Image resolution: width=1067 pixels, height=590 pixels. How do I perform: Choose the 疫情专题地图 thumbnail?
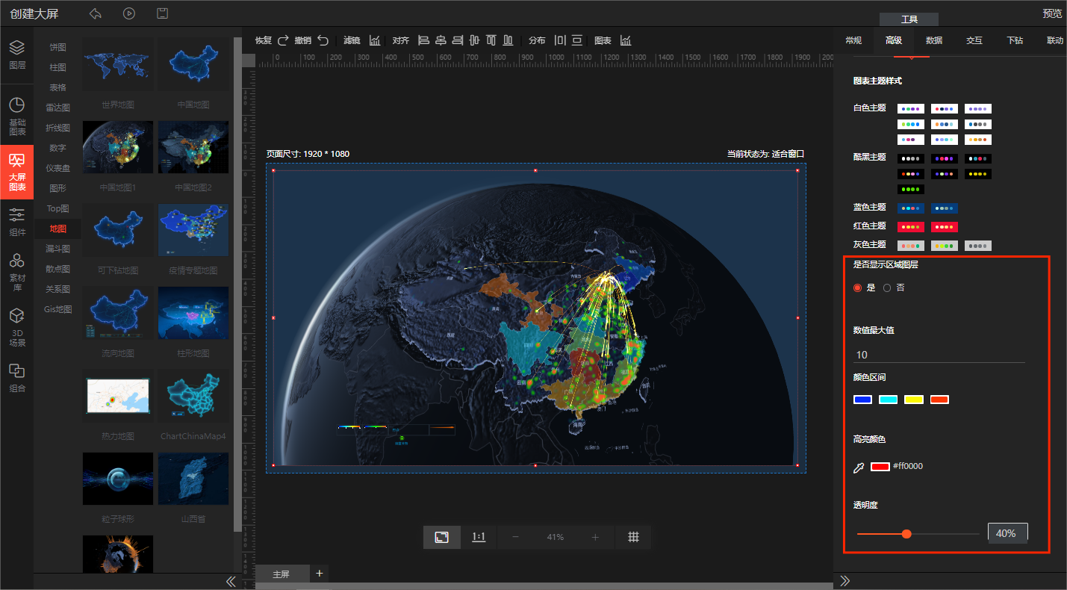[x=193, y=231]
